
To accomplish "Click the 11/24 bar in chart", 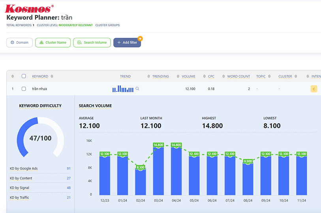I will [x=302, y=176].
